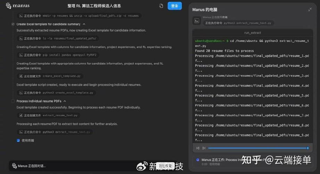Click the page title 整理 RL 算法工程师候选人信息
Viewport: 320px width, 174px height.
[x=94, y=6]
